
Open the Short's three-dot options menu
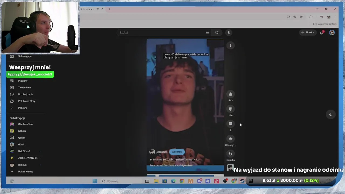pyautogui.click(x=230, y=46)
